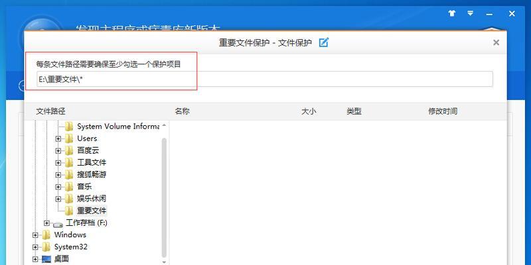The height and width of the screenshot is (265, 531).
Task: Click the 搜狐畅游 folder icon
Action: [69, 175]
